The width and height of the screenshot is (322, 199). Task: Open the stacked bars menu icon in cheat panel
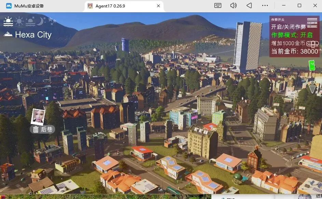coord(312,23)
